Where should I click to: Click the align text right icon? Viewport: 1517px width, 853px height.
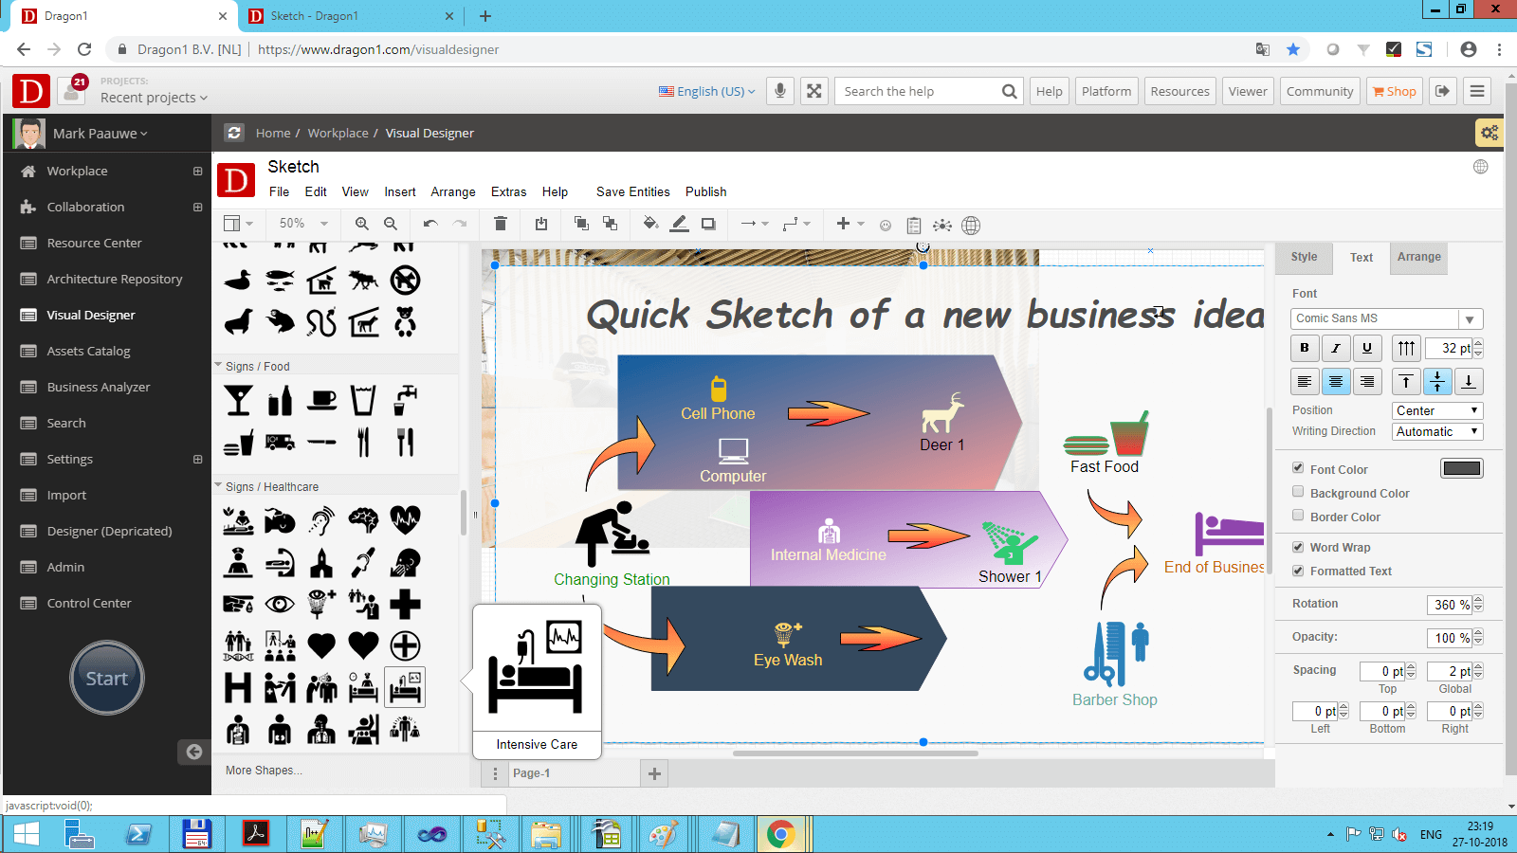click(x=1367, y=382)
